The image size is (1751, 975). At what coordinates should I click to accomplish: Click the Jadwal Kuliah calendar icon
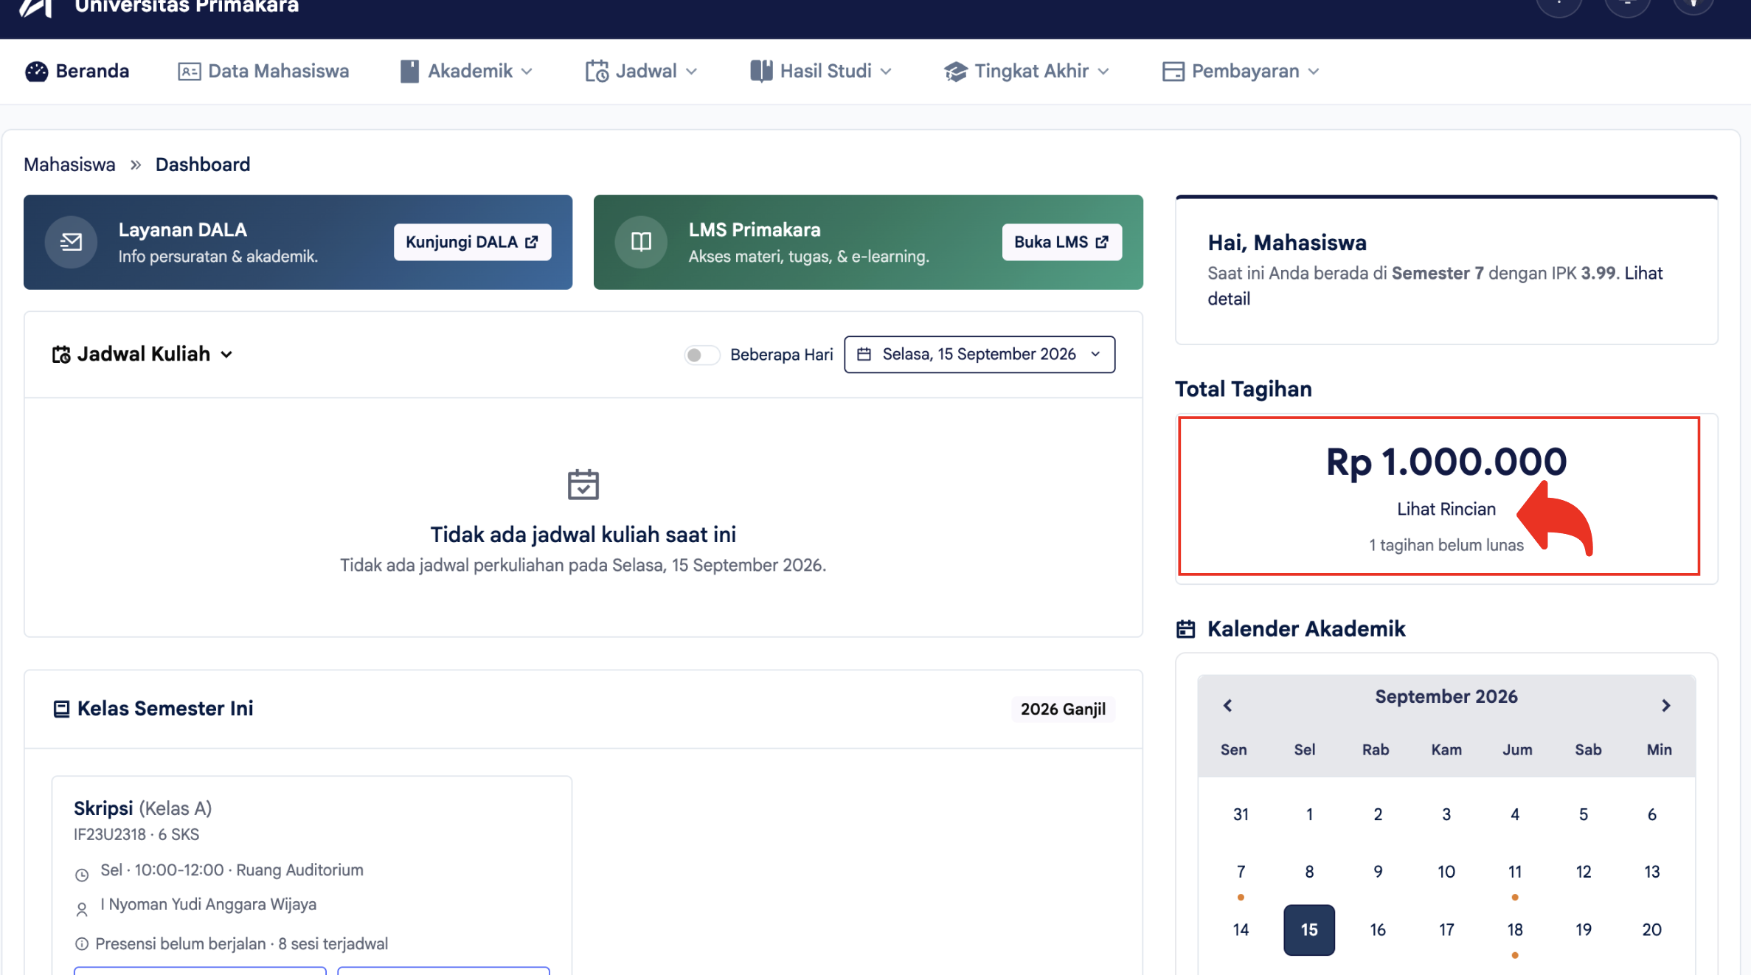tap(61, 355)
